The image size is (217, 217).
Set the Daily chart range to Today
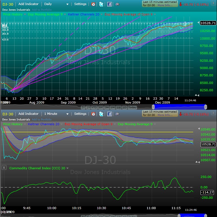click(x=132, y=108)
